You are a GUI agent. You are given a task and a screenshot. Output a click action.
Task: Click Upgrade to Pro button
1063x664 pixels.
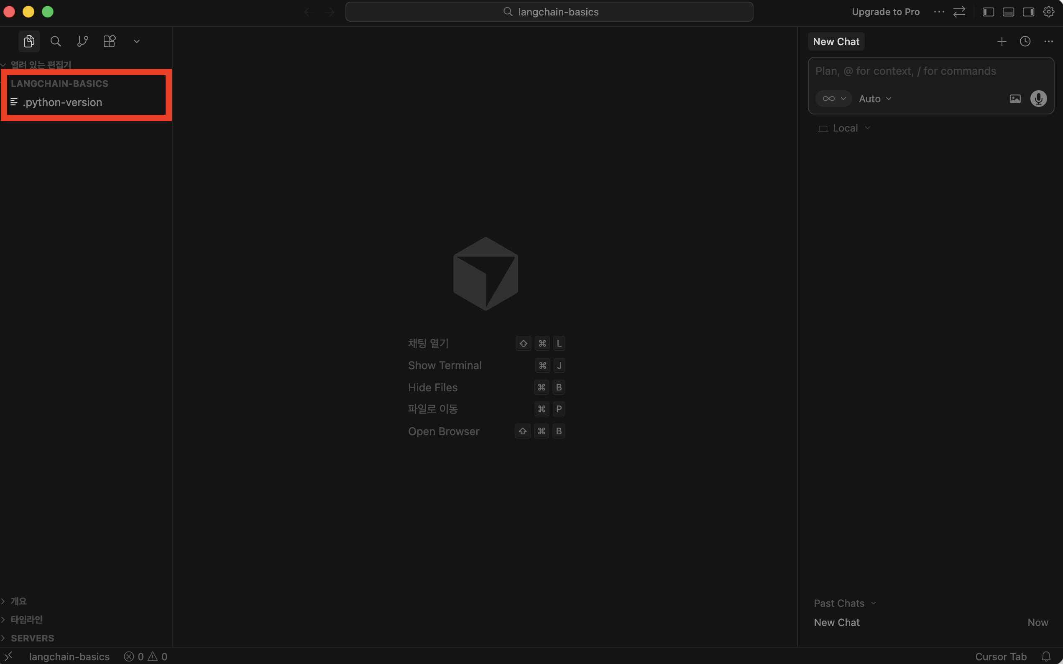click(x=885, y=12)
